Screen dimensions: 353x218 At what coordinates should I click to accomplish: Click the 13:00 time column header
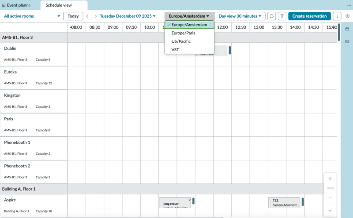click(x=259, y=27)
